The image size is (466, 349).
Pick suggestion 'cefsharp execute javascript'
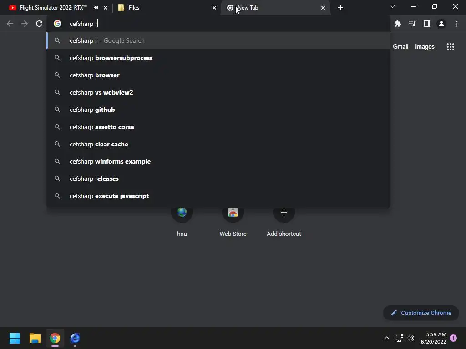[218, 195]
